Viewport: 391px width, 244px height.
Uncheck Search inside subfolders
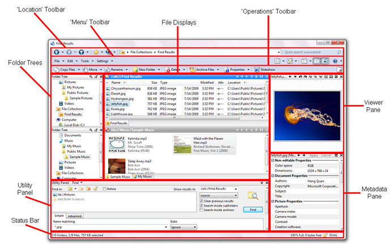[202, 206]
